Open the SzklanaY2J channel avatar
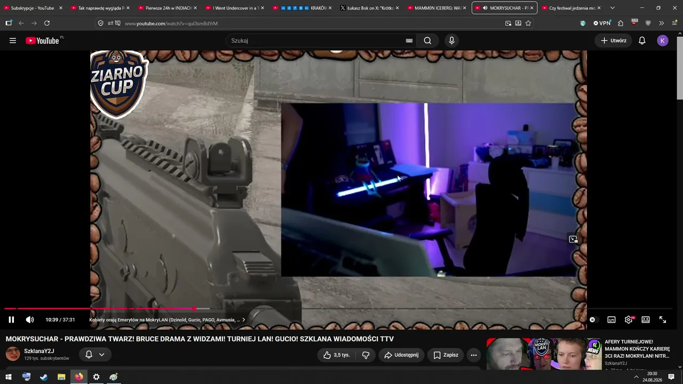683x384 pixels. tap(13, 354)
